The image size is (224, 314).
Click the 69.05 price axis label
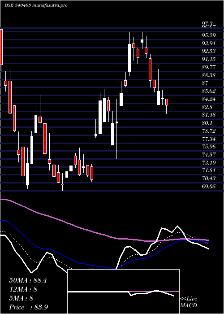click(x=209, y=187)
